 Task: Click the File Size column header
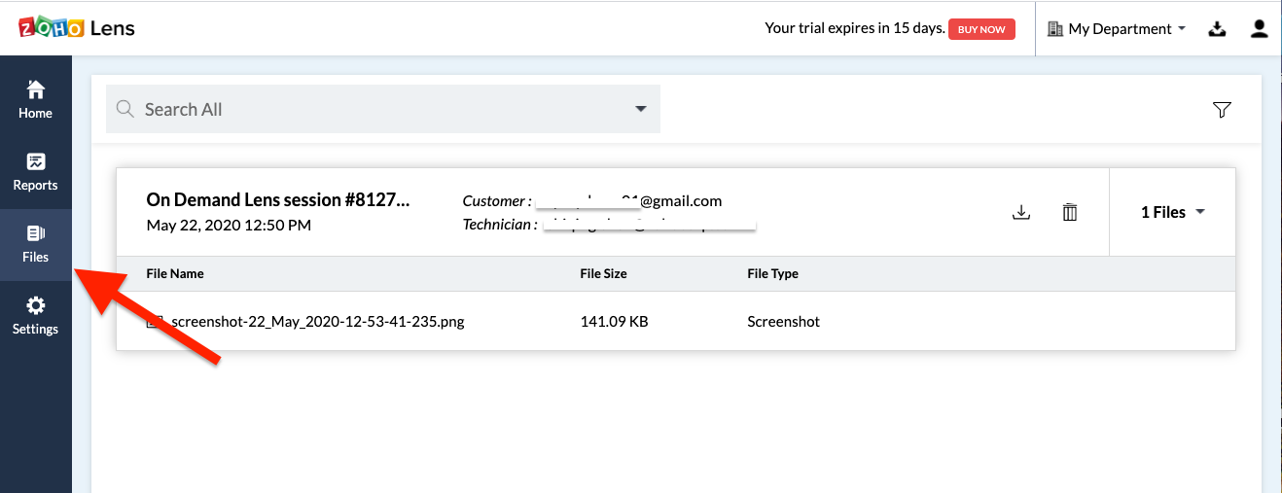pos(603,273)
